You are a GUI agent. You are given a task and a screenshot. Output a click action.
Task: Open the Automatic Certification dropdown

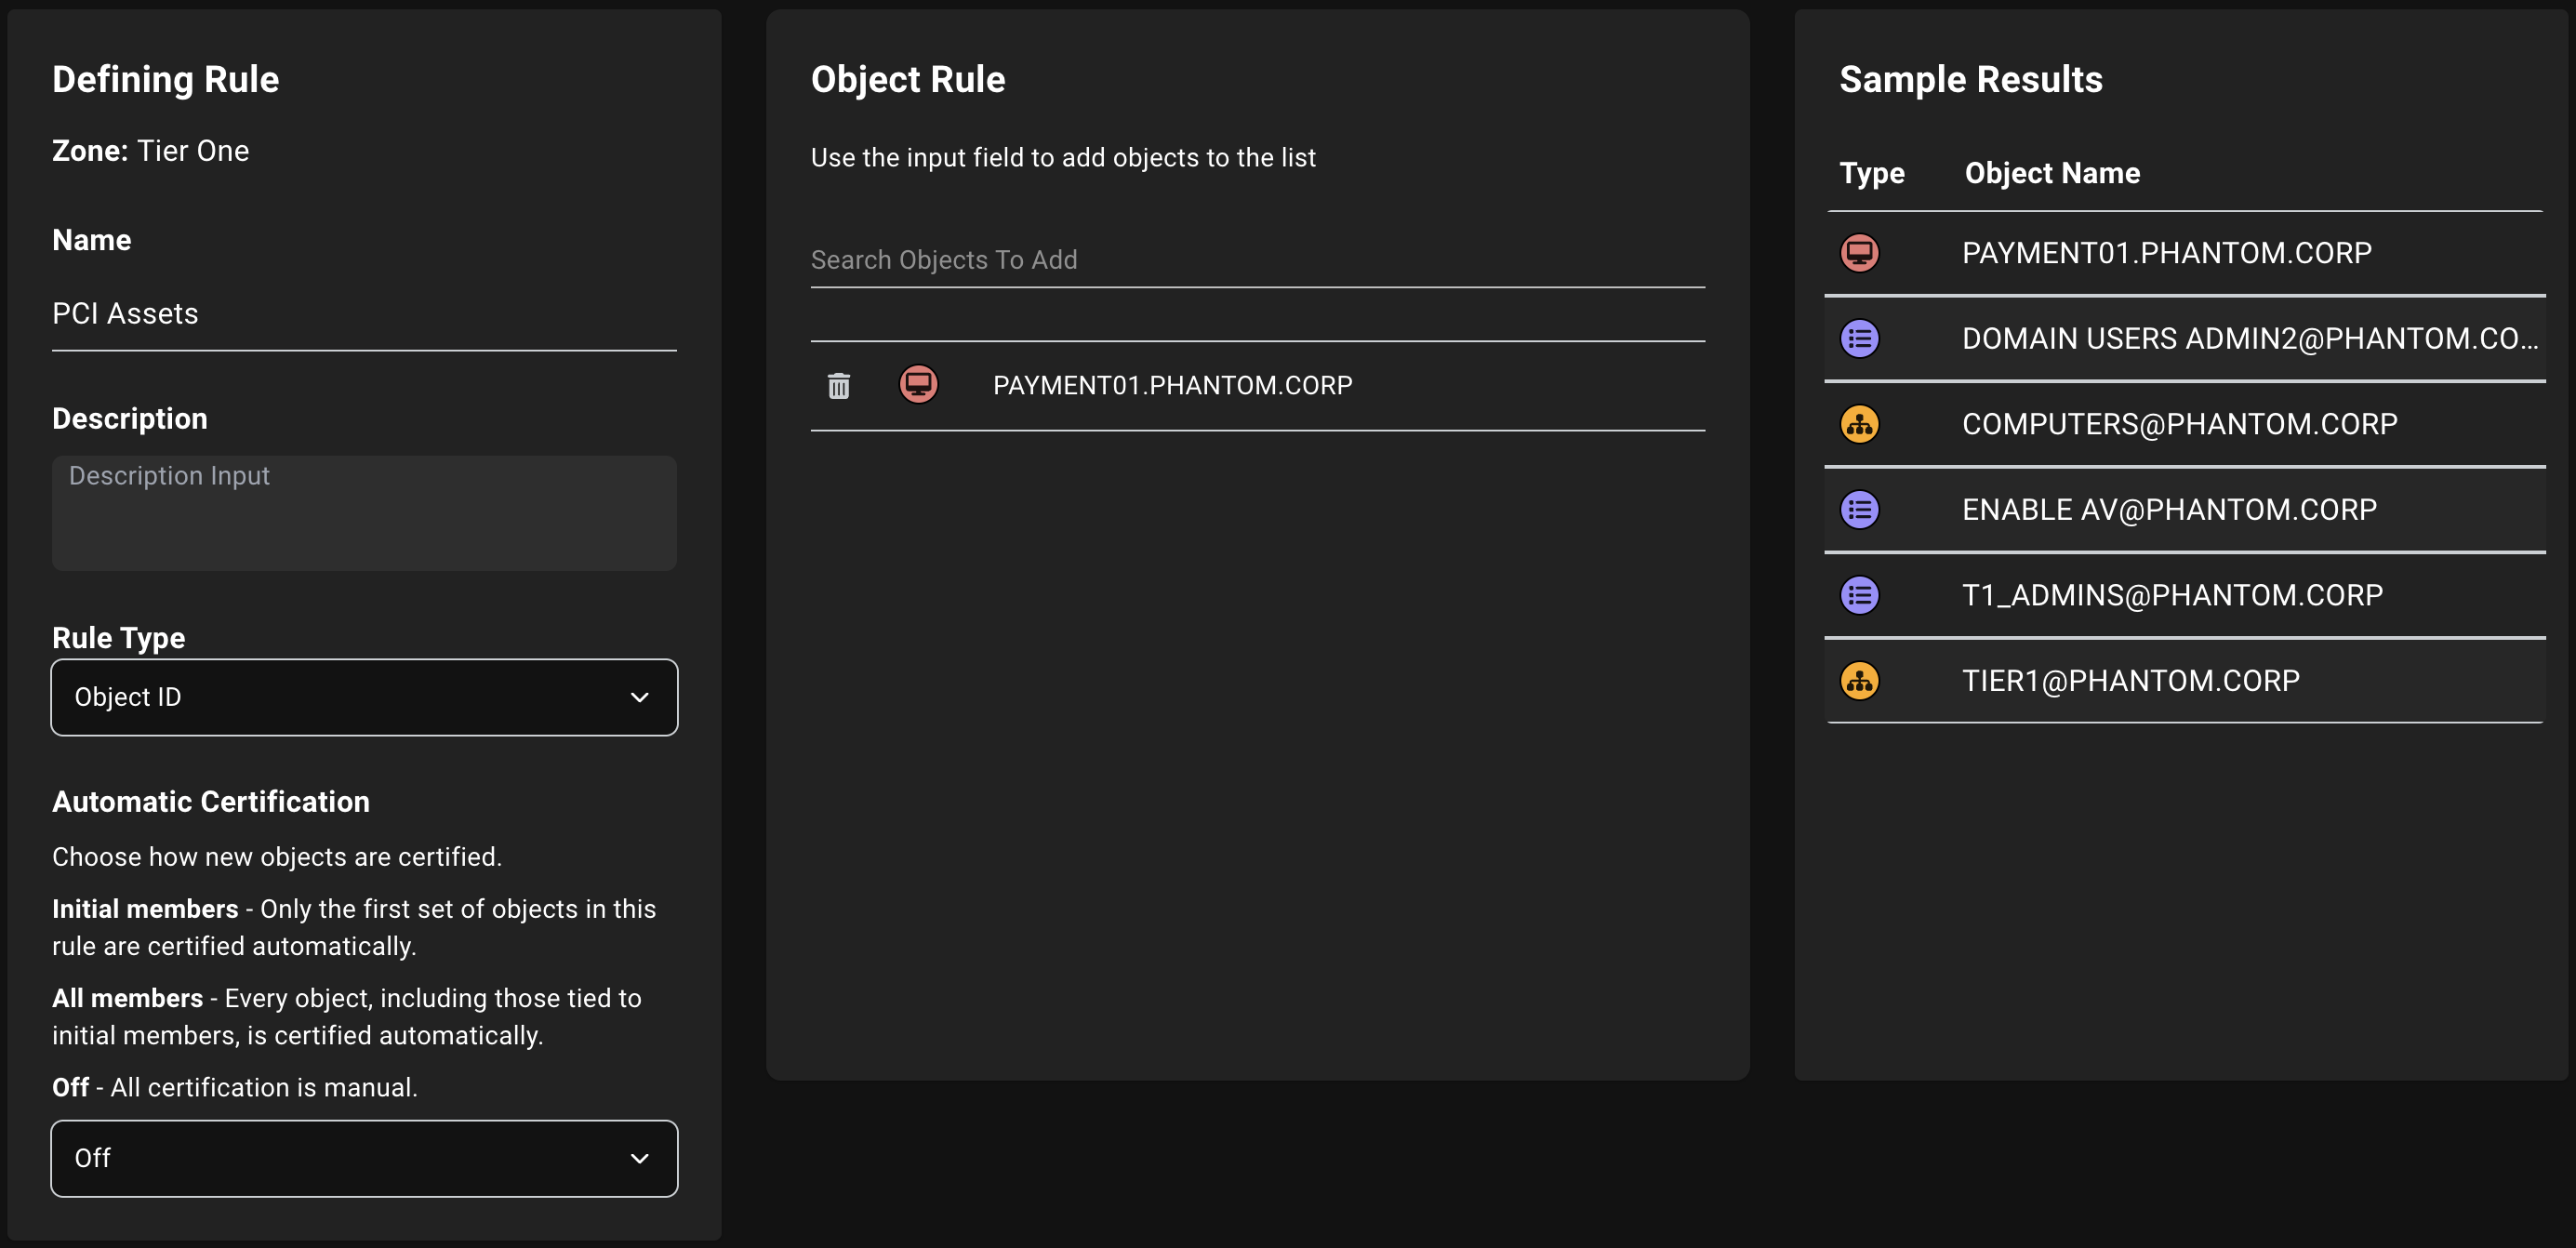(364, 1158)
